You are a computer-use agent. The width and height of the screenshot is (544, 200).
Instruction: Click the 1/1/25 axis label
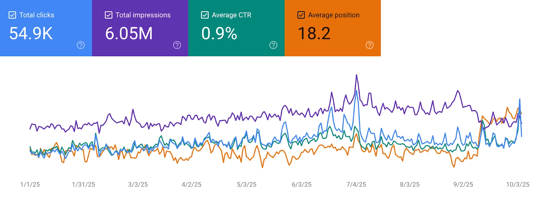(x=31, y=185)
